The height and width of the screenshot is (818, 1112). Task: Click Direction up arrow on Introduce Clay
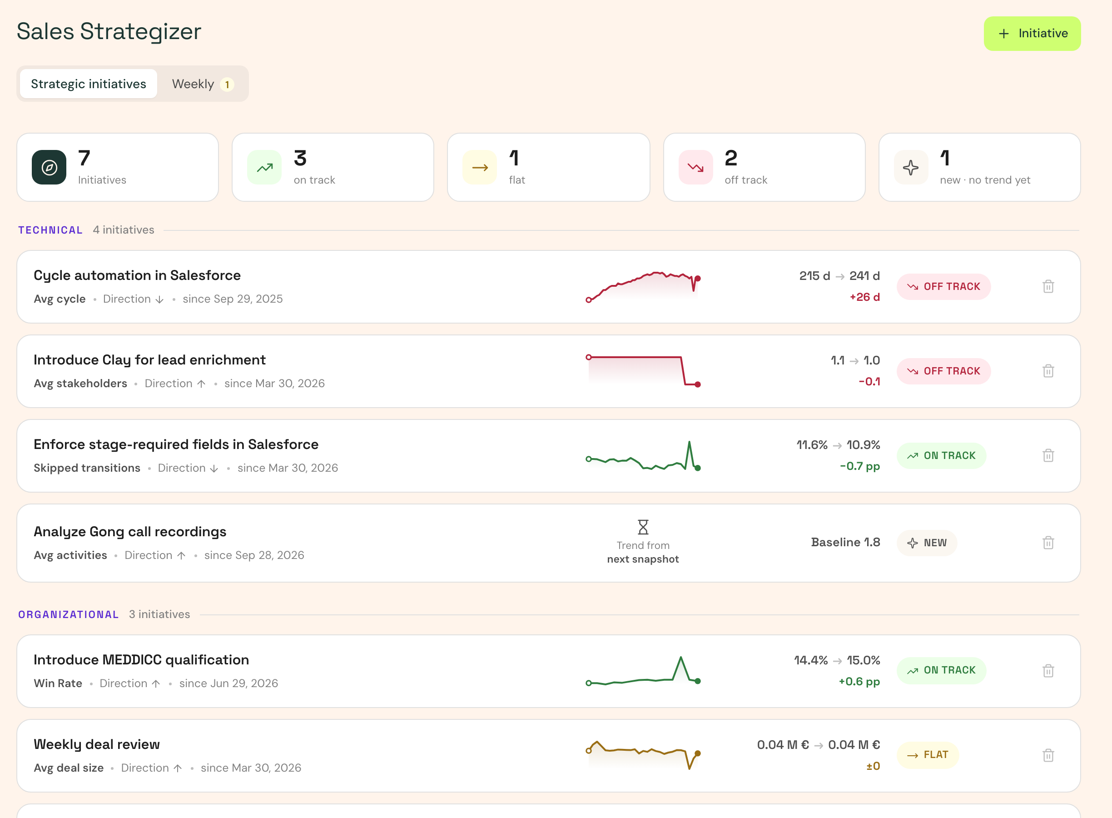tap(201, 384)
